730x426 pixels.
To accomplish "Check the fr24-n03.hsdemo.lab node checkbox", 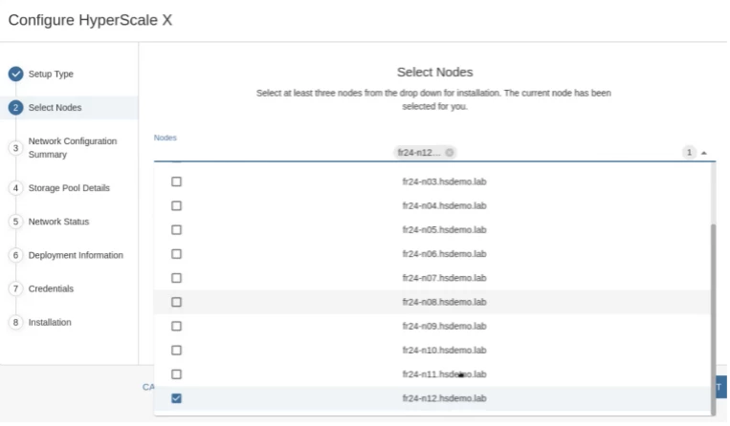I will [x=176, y=181].
